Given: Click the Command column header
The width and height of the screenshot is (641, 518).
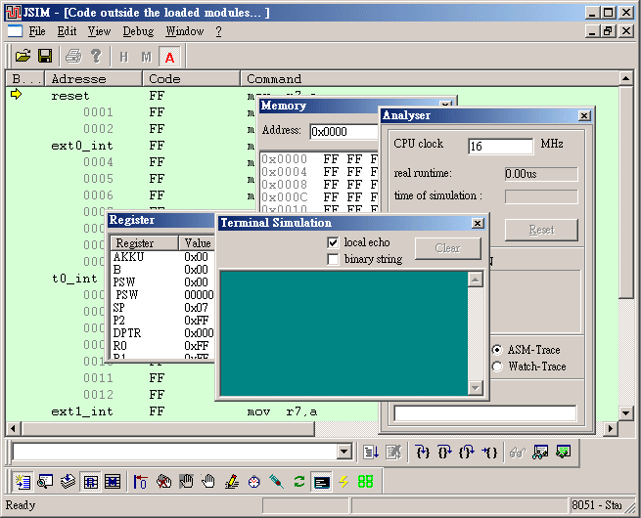Looking at the screenshot, I should click(429, 78).
